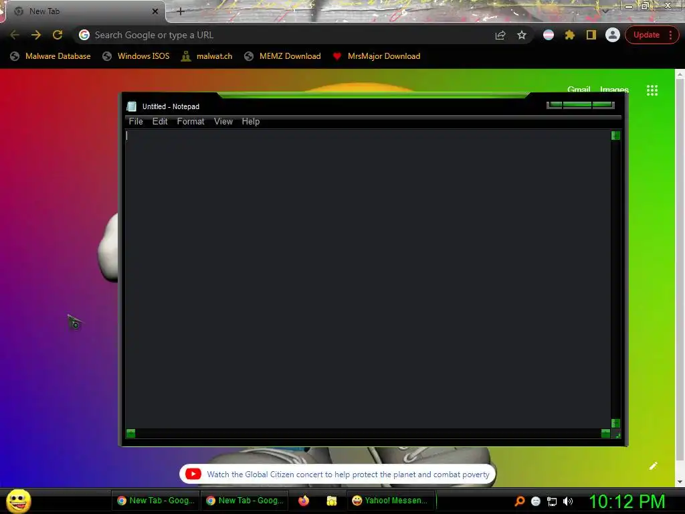Open the Malware Database bookmark
Screen dimensions: 685x514
(x=51, y=56)
